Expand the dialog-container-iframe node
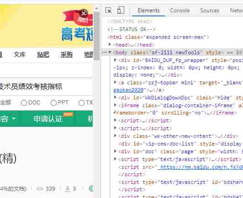Viewport: 243px width, 198px height. pos(115,105)
